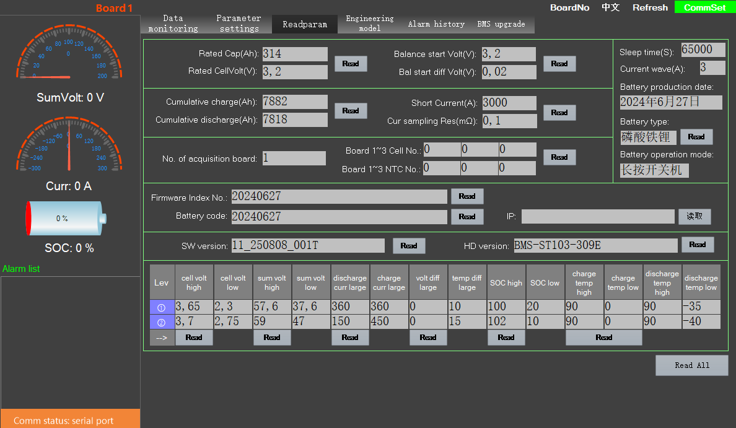Switch language to 中文
The height and width of the screenshot is (428, 736).
pyautogui.click(x=610, y=7)
